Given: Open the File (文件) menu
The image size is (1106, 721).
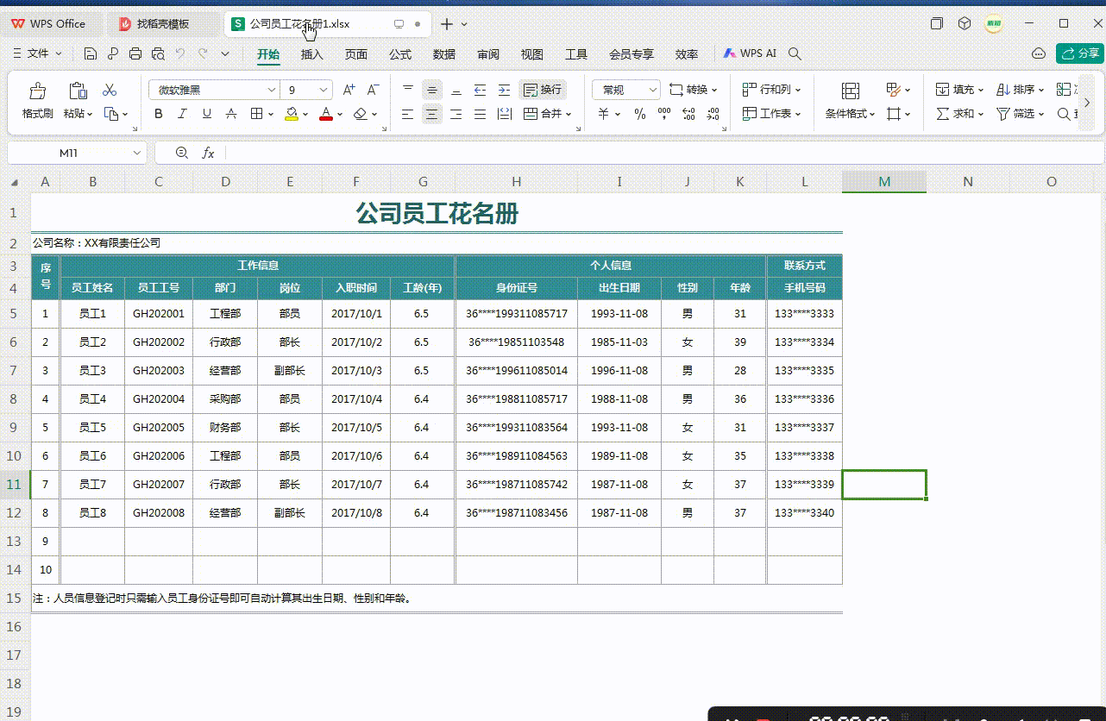Looking at the screenshot, I should click(x=37, y=53).
